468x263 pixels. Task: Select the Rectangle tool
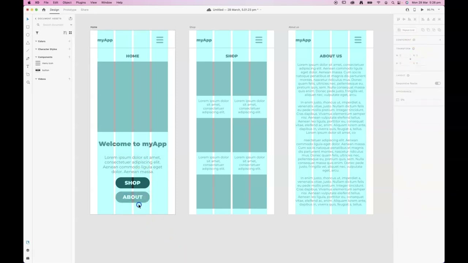click(28, 27)
